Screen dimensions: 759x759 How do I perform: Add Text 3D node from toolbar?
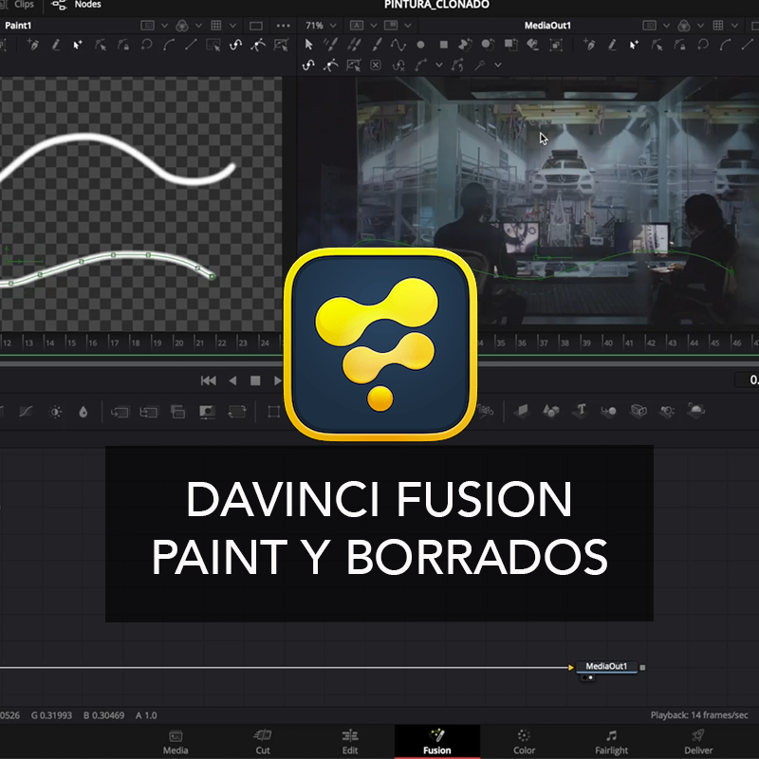[581, 411]
